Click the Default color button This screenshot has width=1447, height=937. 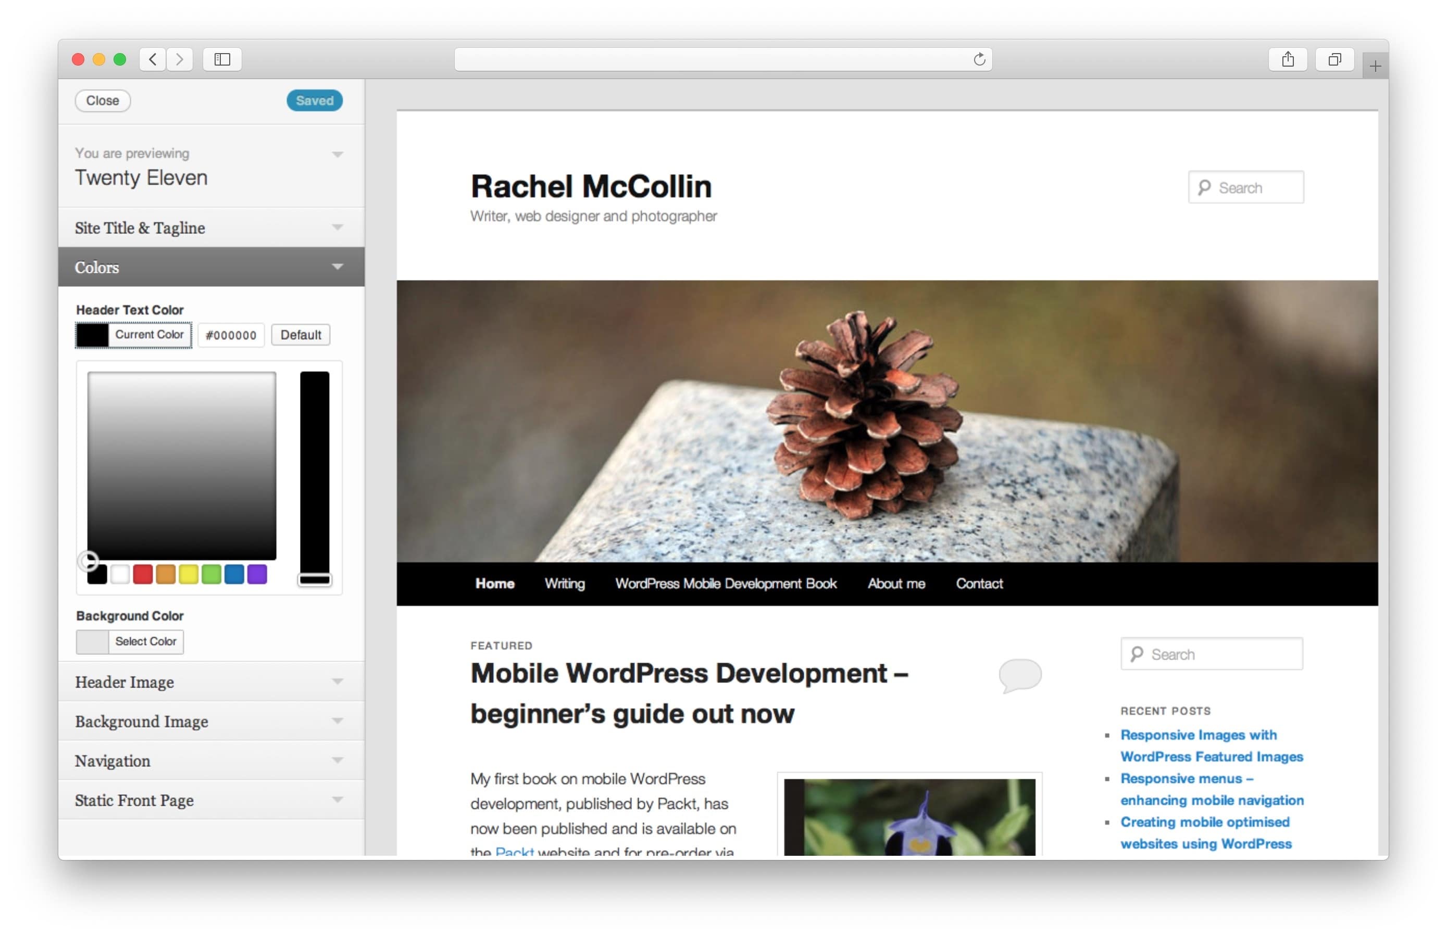click(x=301, y=335)
